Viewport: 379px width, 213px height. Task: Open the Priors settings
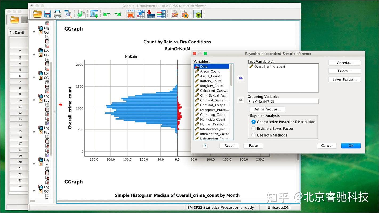pos(344,71)
